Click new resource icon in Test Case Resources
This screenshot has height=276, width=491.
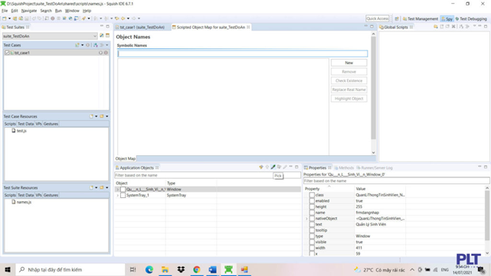click(x=91, y=116)
